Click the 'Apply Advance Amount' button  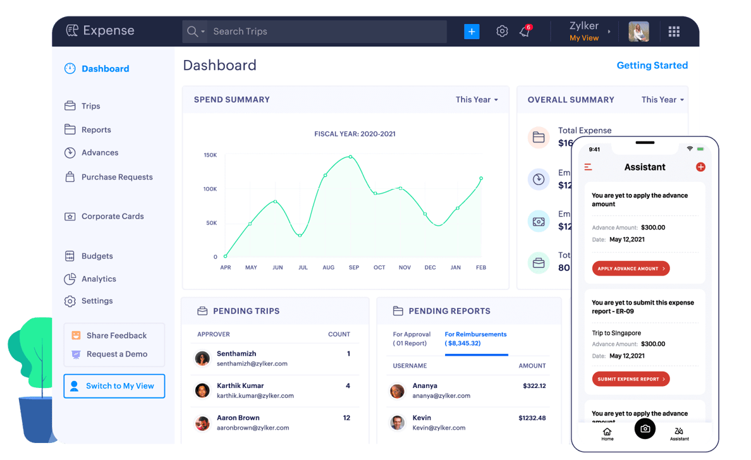pyautogui.click(x=630, y=268)
